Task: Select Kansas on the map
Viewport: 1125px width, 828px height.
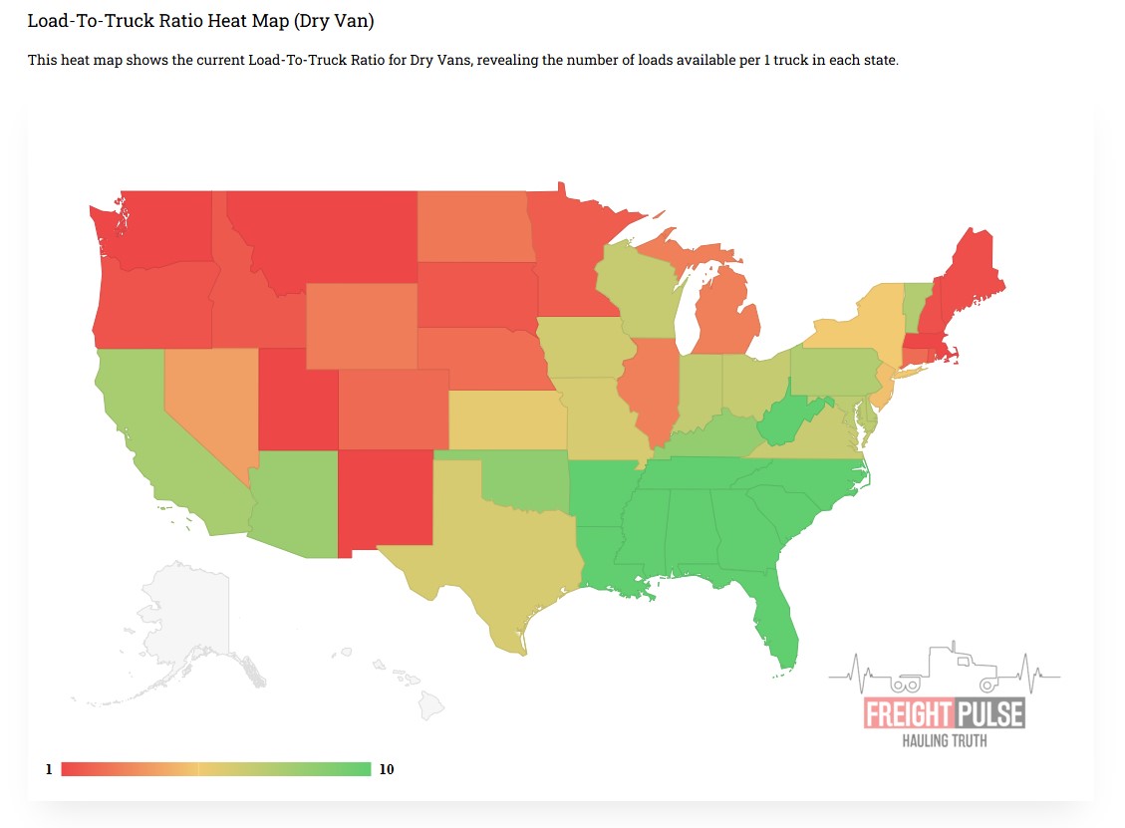Action: [x=506, y=420]
